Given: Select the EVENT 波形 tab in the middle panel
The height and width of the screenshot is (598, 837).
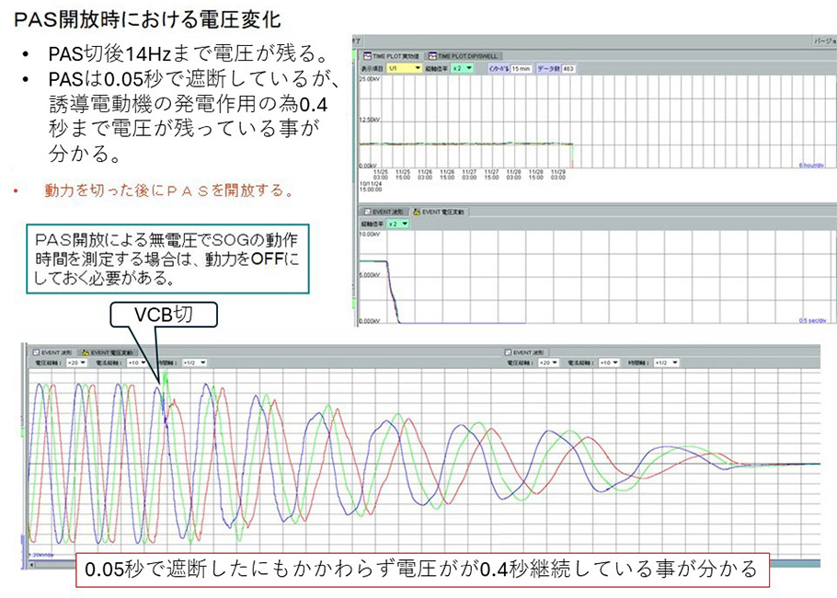Looking at the screenshot, I should pos(383,211).
